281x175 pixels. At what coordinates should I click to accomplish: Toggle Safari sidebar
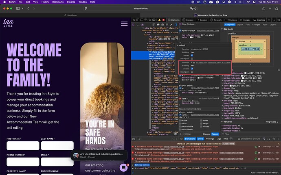click(18, 9)
